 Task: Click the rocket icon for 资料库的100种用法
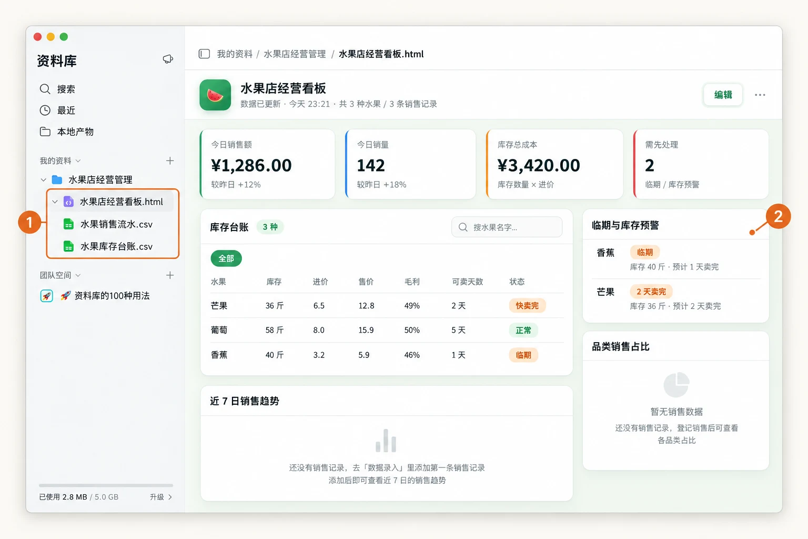coord(47,296)
